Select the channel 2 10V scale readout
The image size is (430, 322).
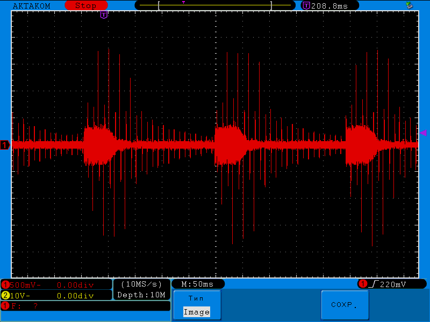tap(56, 296)
